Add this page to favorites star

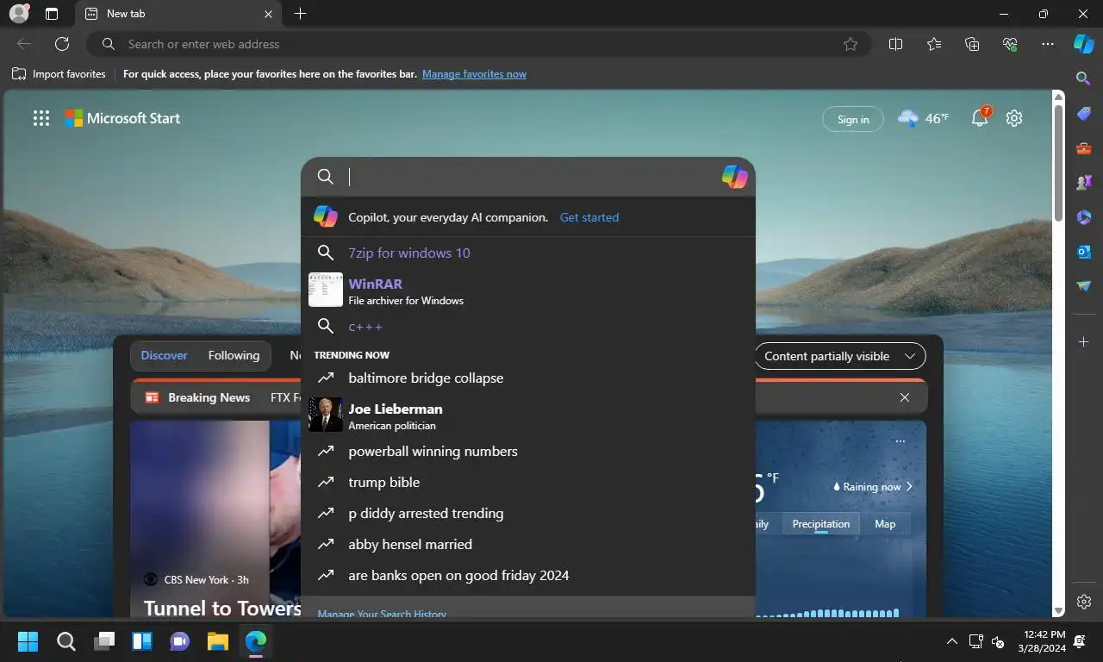click(851, 44)
